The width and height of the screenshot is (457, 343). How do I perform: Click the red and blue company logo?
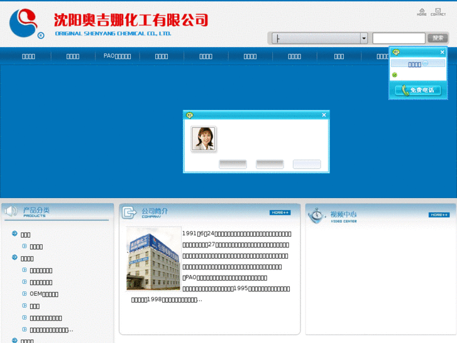click(26, 23)
